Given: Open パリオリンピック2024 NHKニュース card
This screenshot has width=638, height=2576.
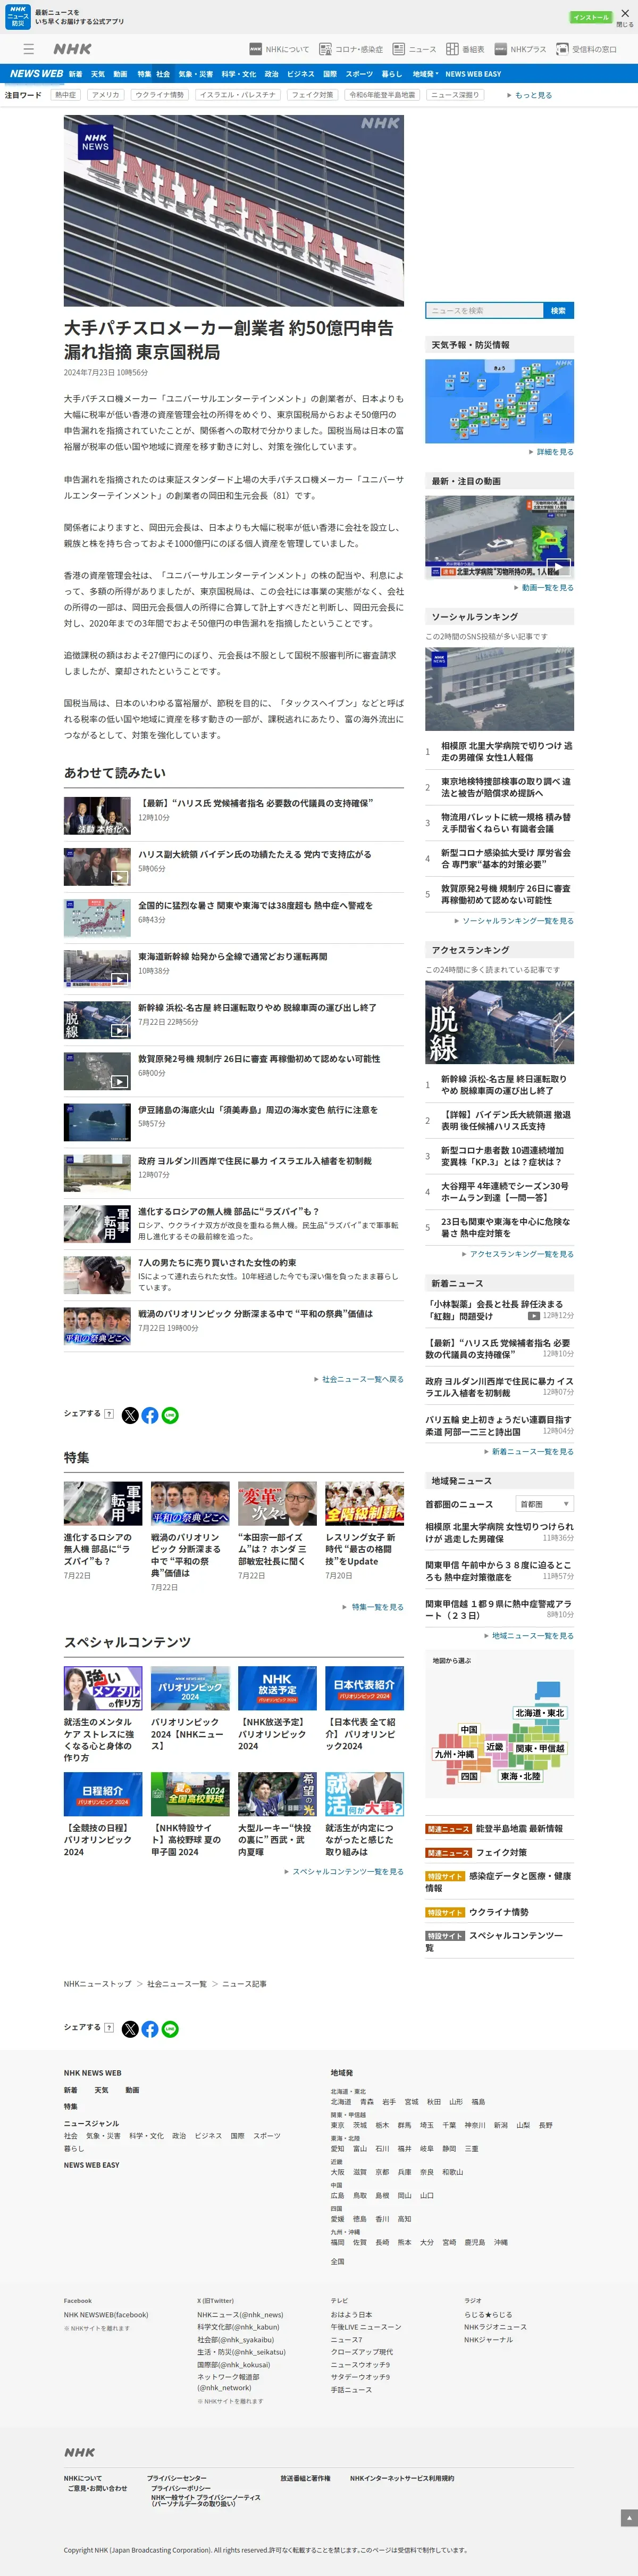Looking at the screenshot, I should pyautogui.click(x=190, y=1709).
